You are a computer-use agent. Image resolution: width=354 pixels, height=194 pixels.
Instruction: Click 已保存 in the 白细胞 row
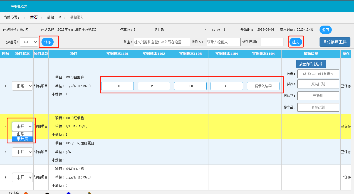(346, 86)
